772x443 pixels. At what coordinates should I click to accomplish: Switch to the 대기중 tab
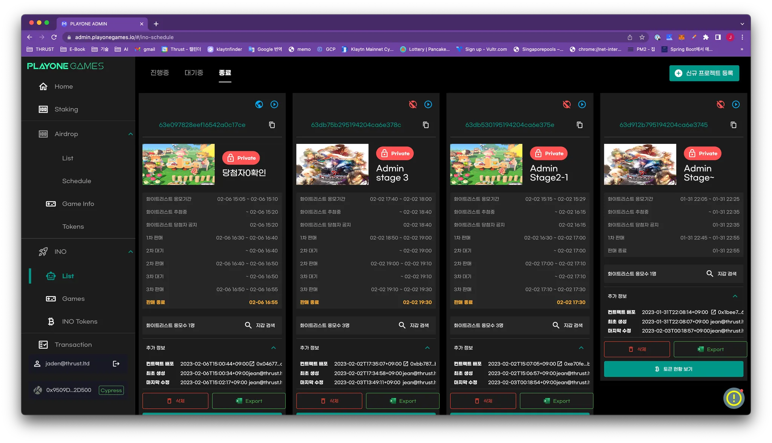(194, 73)
